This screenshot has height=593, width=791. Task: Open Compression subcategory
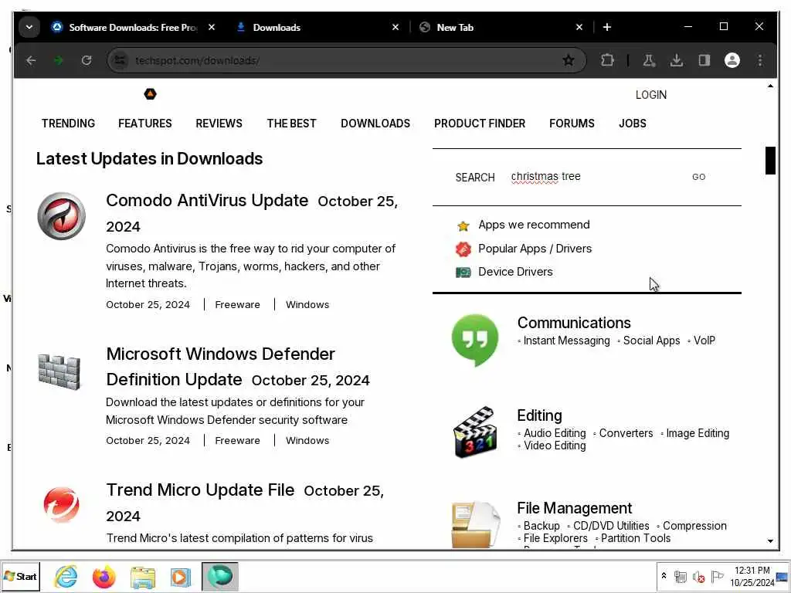694,526
